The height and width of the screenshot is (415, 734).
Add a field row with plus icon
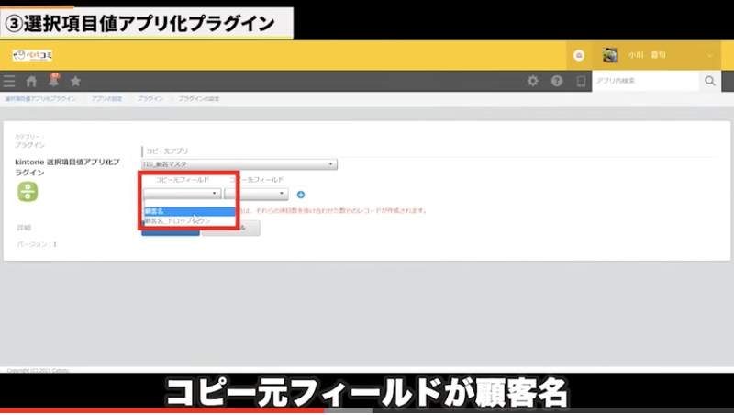click(x=301, y=195)
